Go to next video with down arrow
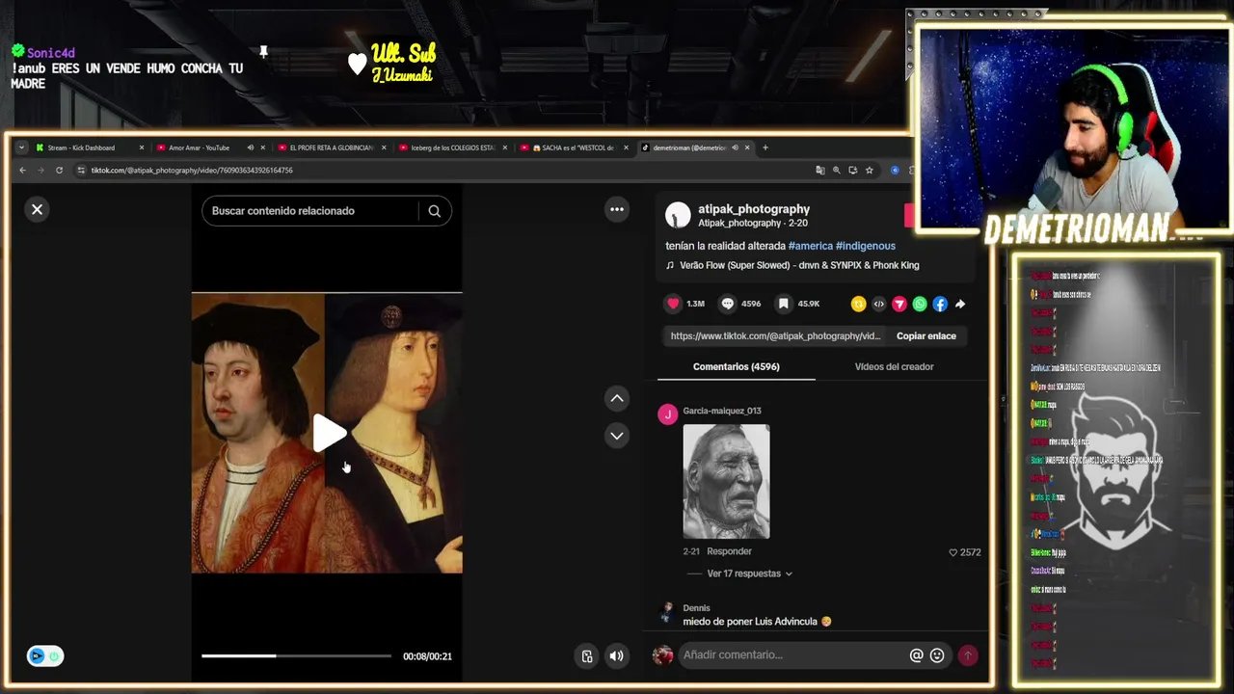The width and height of the screenshot is (1234, 694). pos(617,436)
